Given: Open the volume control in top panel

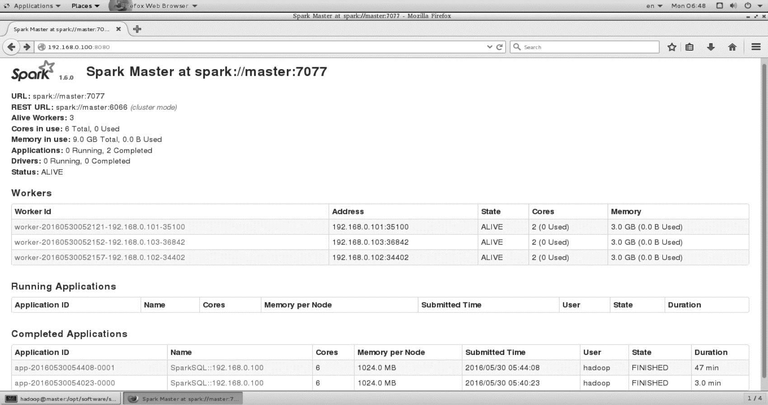Looking at the screenshot, I should 733,6.
